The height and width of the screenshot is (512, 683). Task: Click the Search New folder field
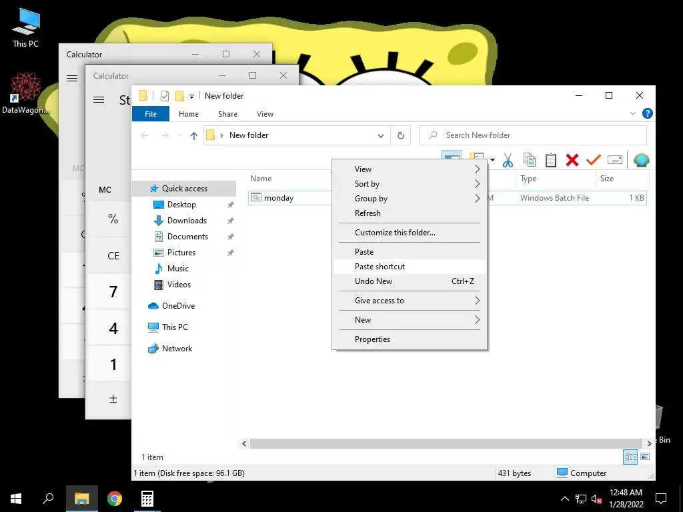(x=533, y=135)
